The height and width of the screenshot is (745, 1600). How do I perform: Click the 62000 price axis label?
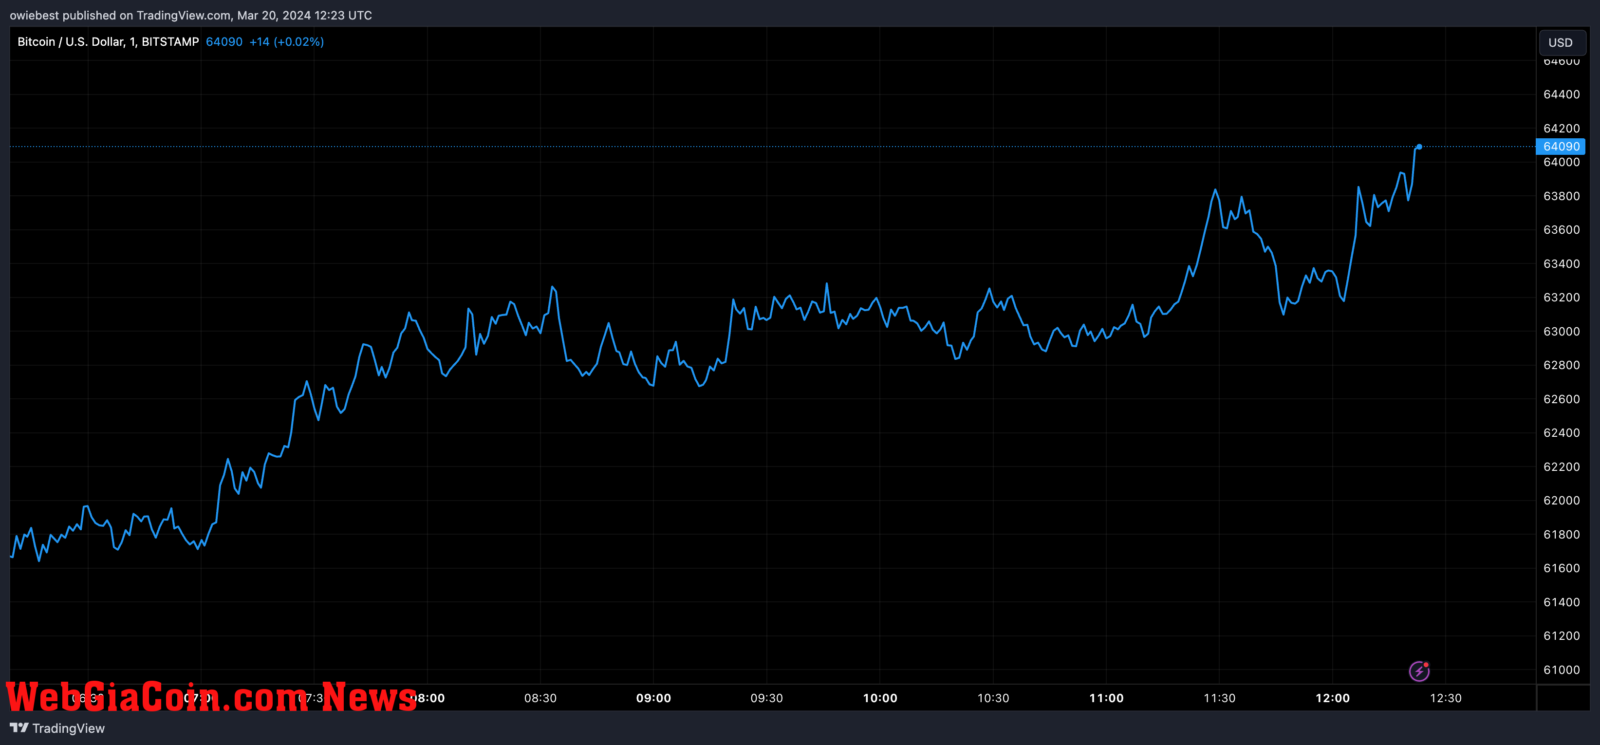[x=1562, y=500]
